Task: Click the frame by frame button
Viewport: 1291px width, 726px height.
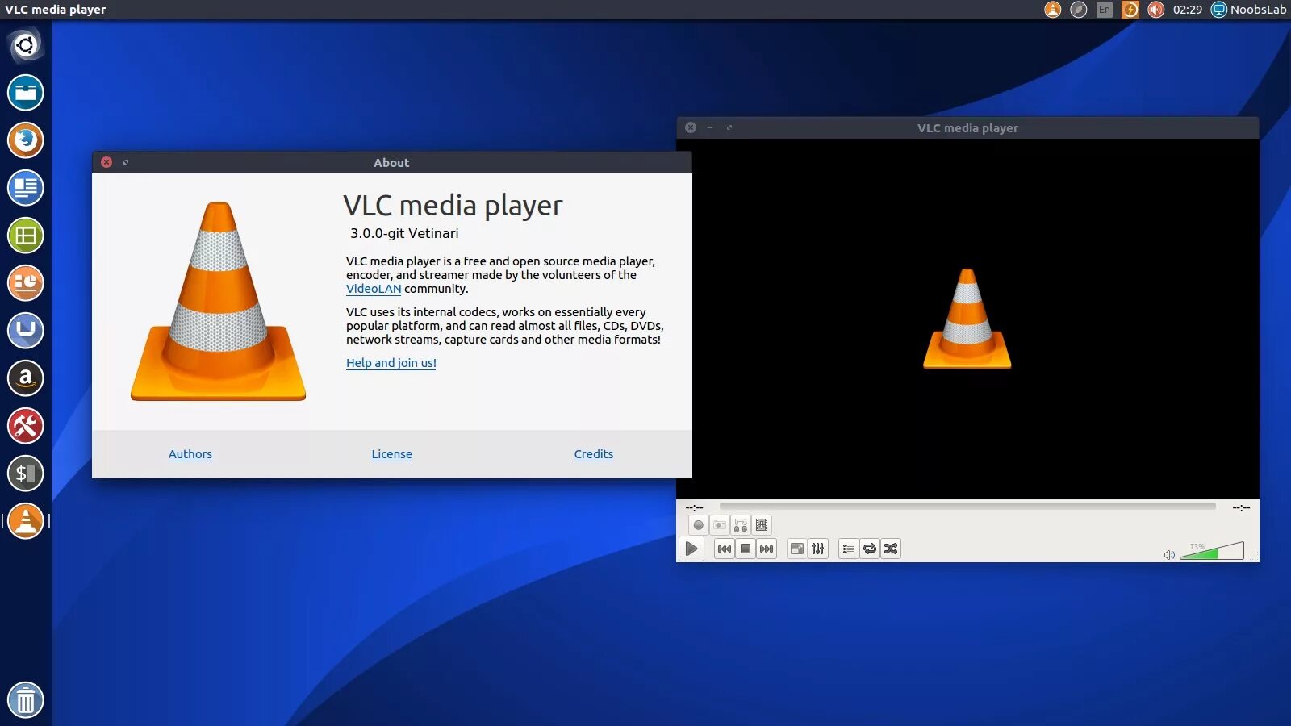Action: click(x=762, y=525)
